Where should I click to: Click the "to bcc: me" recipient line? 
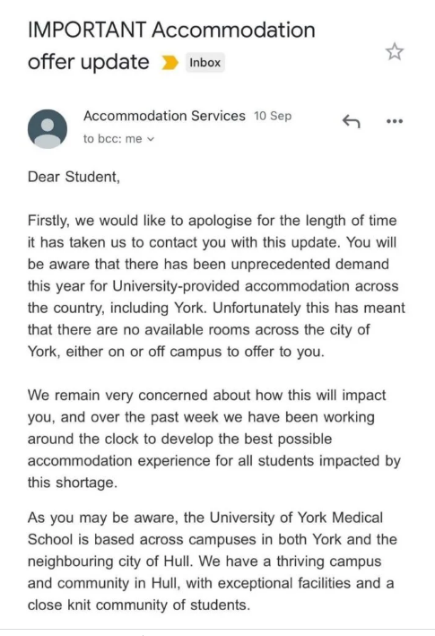(118, 139)
